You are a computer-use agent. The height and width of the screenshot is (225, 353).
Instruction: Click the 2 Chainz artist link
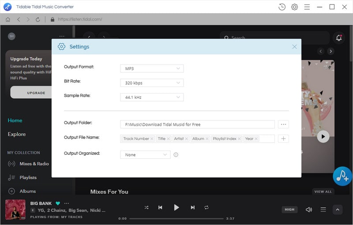click(56, 210)
